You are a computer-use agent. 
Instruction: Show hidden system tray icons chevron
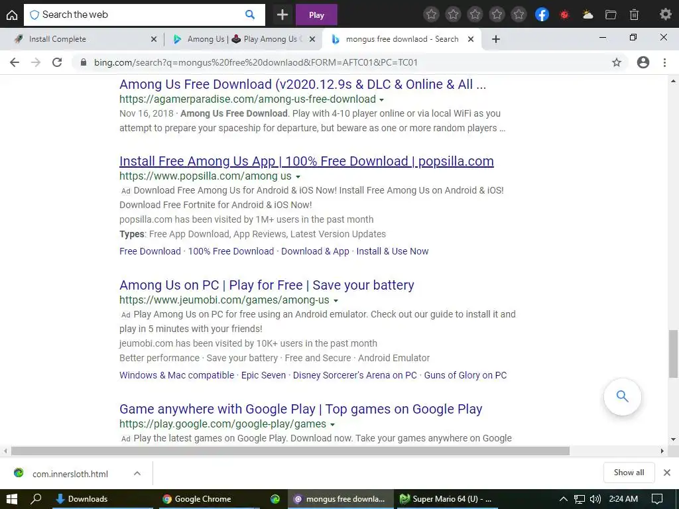(563, 498)
